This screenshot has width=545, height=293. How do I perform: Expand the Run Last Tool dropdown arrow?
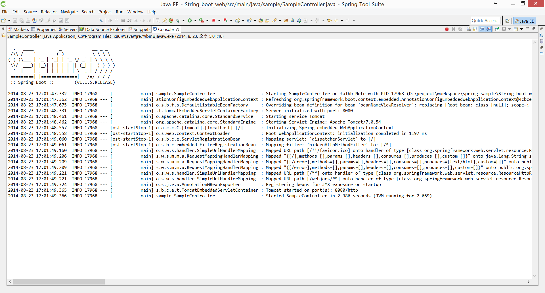tap(207, 20)
